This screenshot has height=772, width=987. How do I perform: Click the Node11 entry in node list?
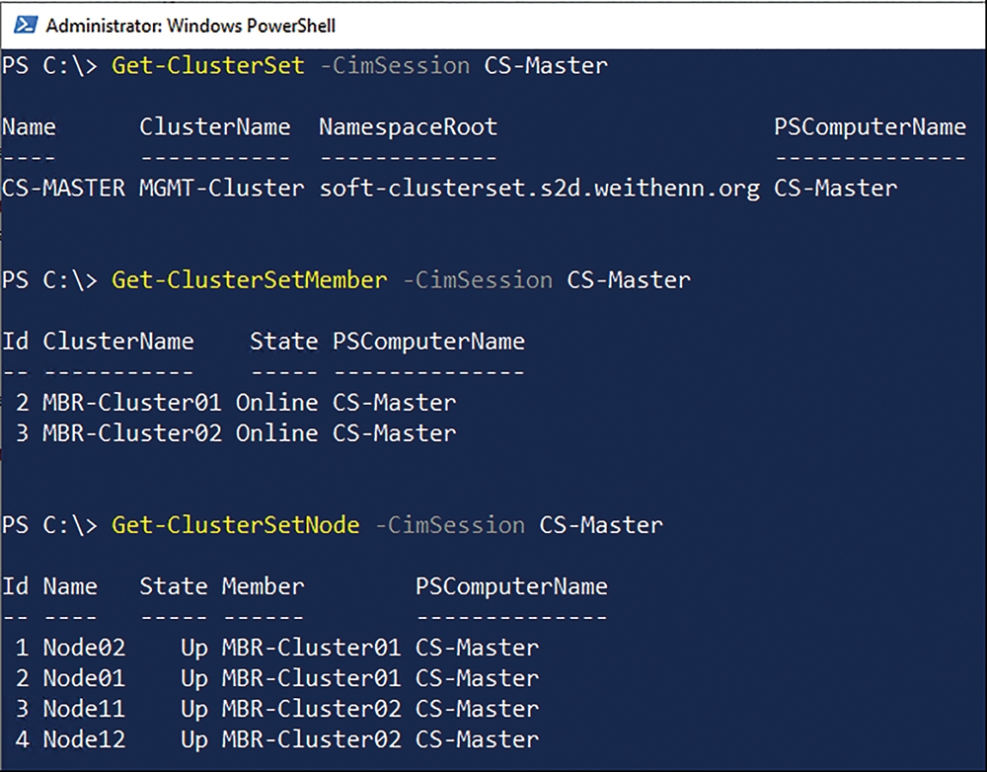pyautogui.click(x=84, y=709)
